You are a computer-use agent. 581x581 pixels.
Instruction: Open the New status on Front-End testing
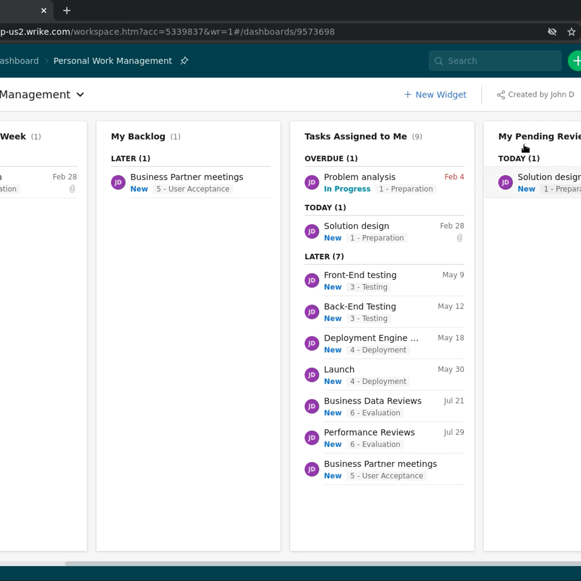tap(333, 287)
